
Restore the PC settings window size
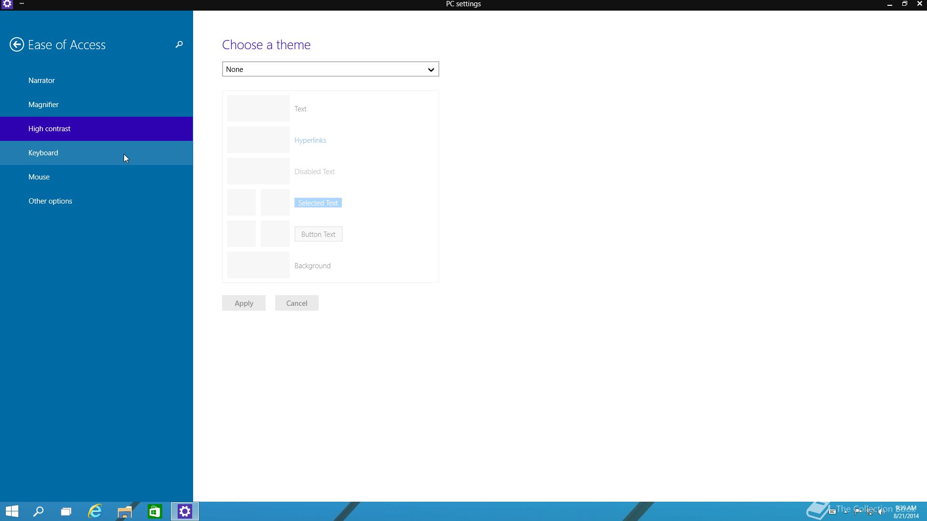tap(904, 4)
